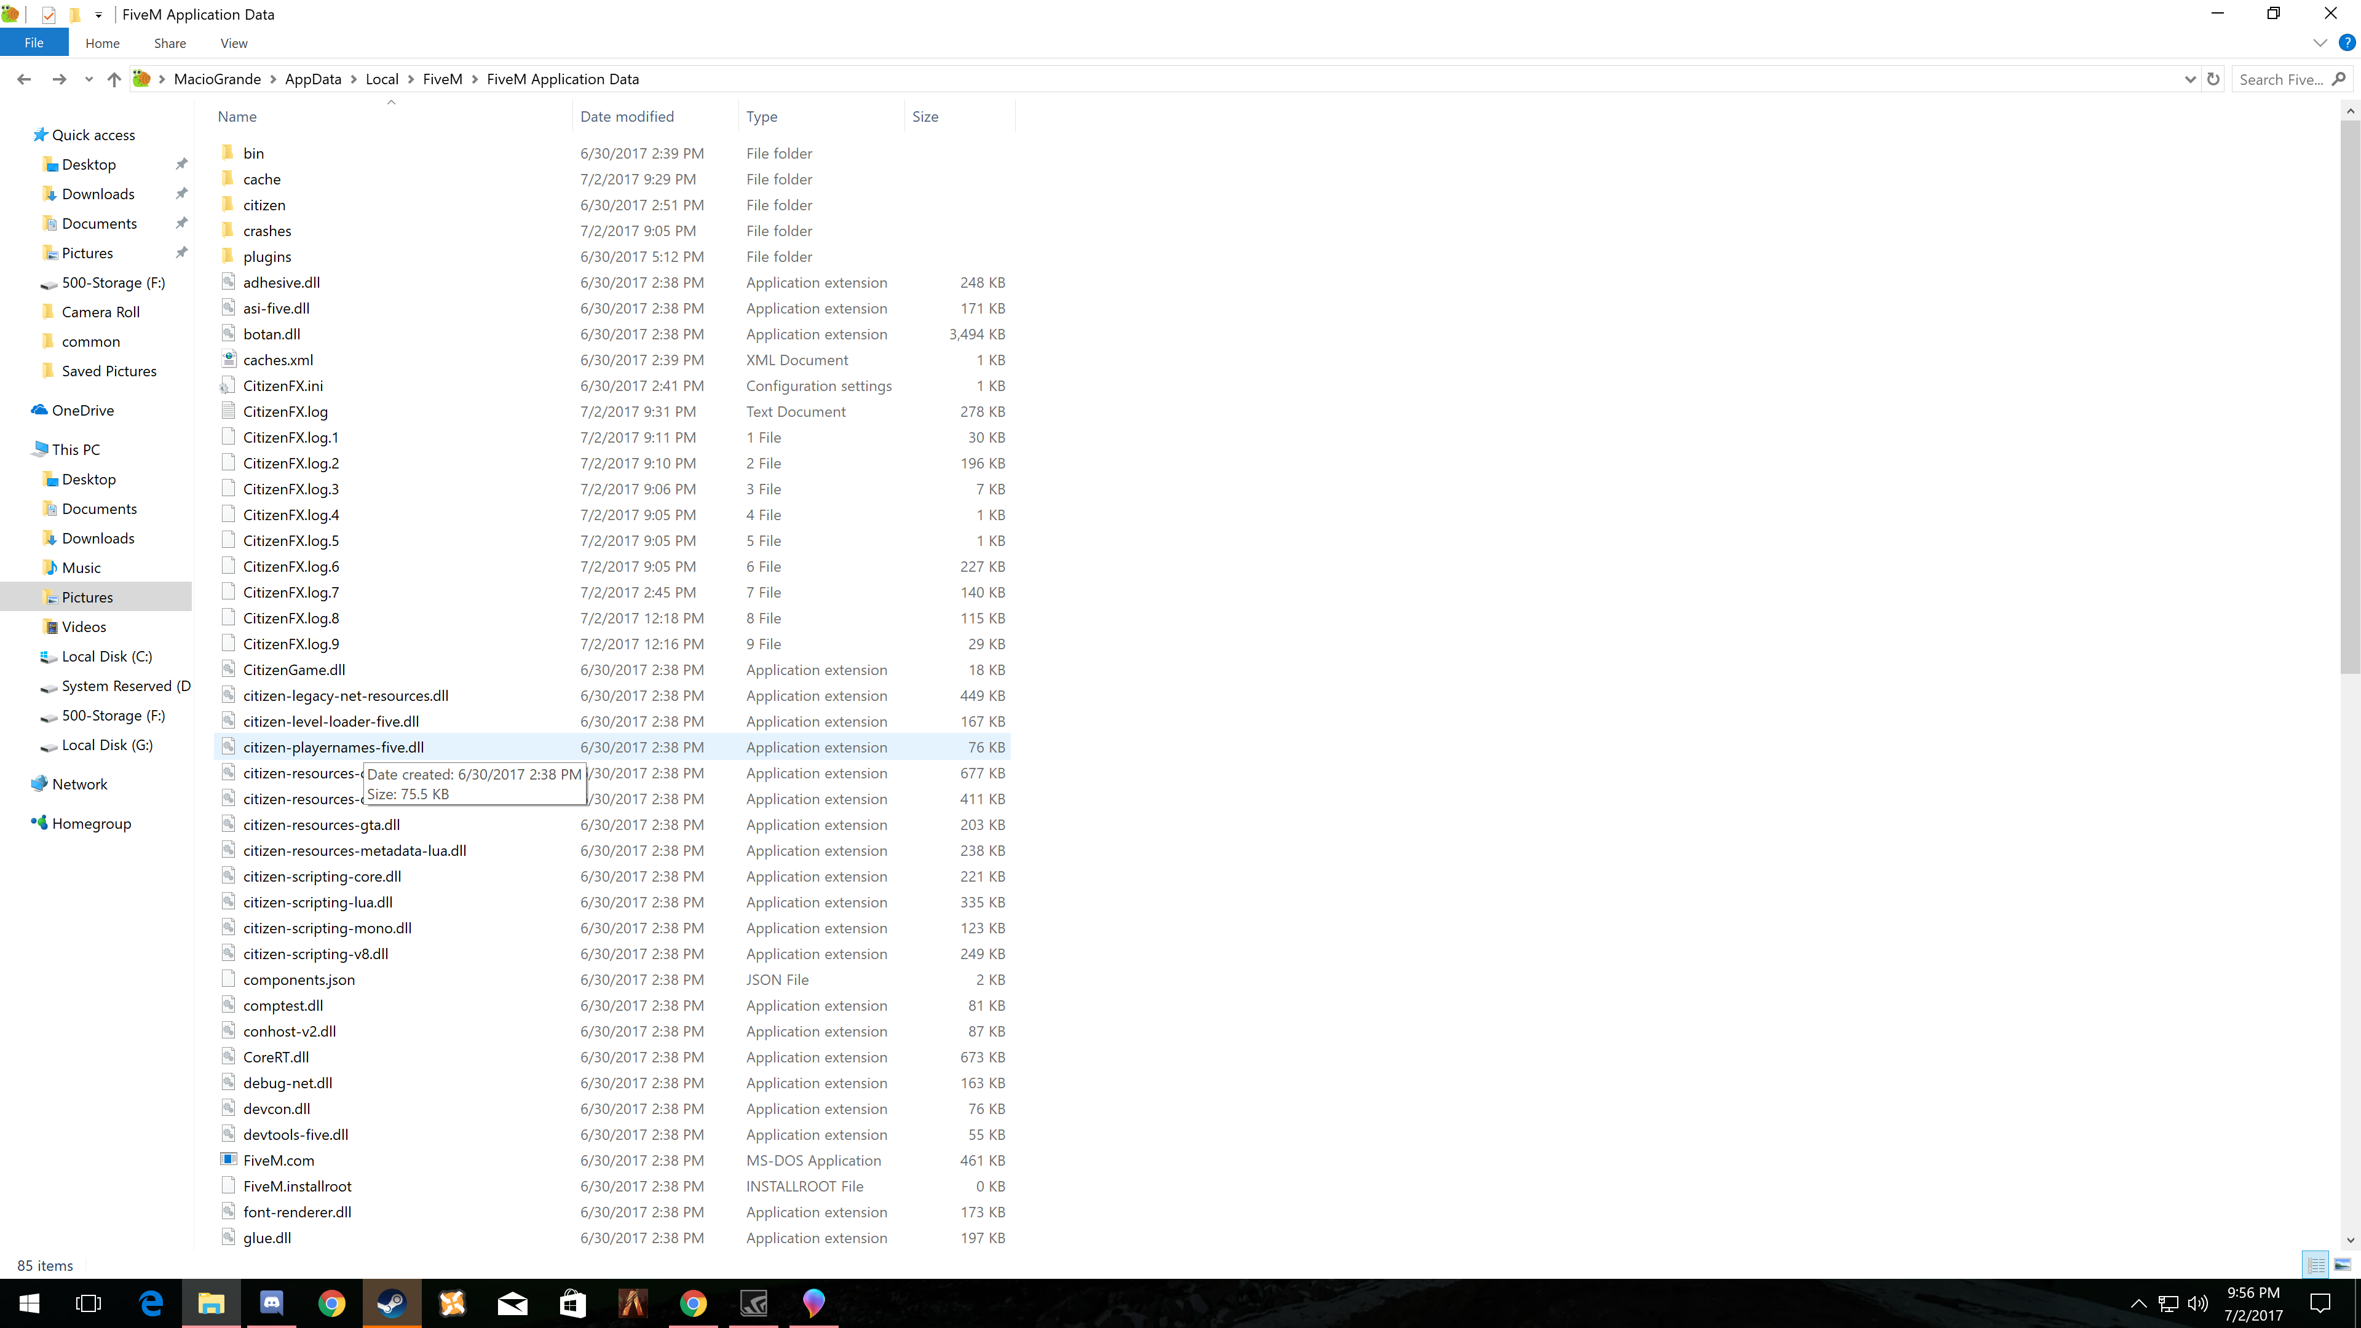Select adhesive.dll file

[282, 282]
